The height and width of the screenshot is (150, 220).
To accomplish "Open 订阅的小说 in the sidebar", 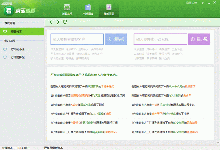I will [x=18, y=49].
